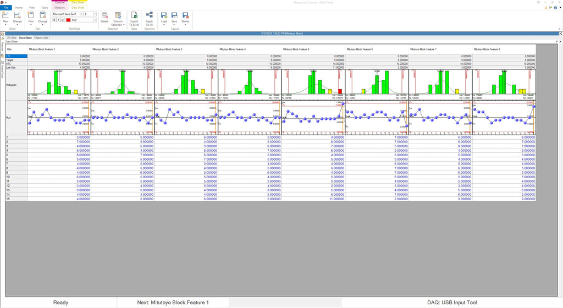The image size is (563, 308).
Task: Open the Red text color dropdown
Action: pyautogui.click(x=95, y=20)
